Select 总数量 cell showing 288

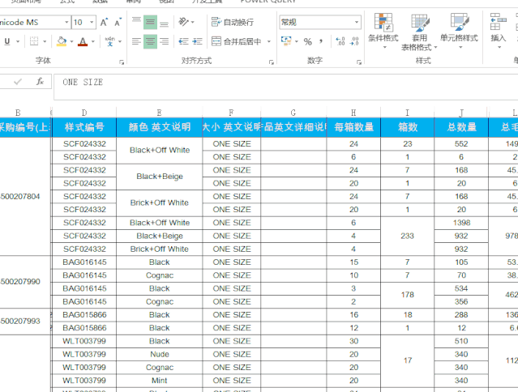[461, 315]
